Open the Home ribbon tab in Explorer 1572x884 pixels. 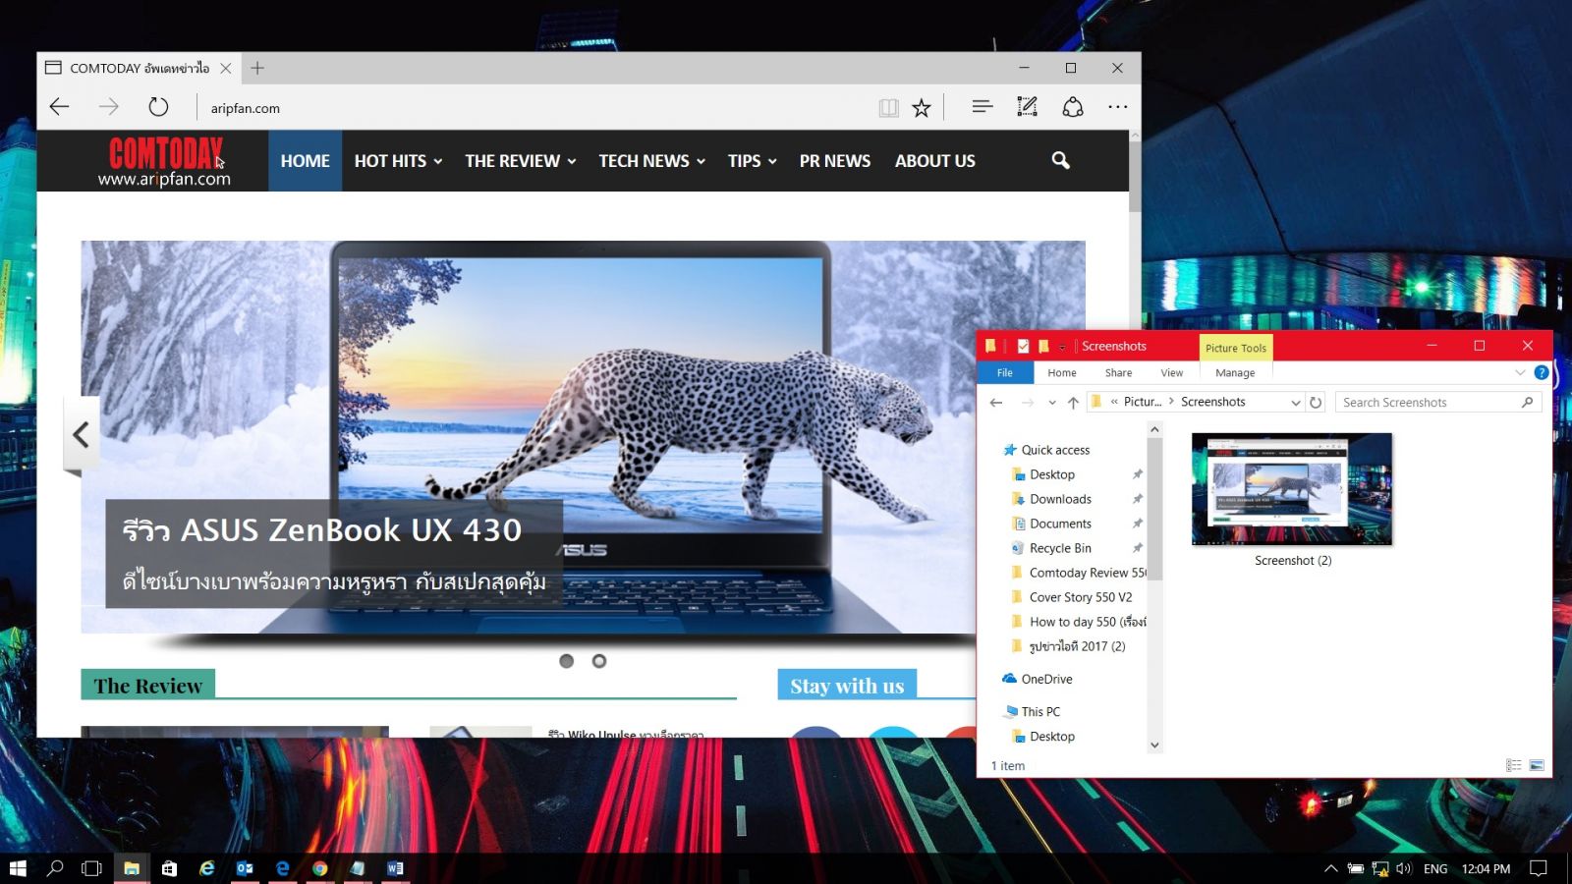(x=1062, y=372)
